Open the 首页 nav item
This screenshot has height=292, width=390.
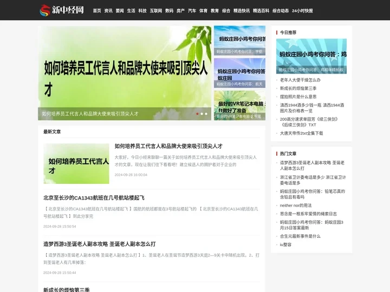(x=97, y=11)
